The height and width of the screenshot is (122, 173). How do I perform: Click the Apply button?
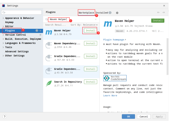159,116
